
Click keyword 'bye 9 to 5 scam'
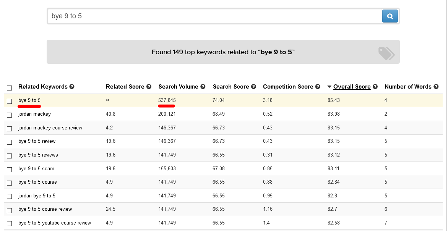(x=36, y=168)
